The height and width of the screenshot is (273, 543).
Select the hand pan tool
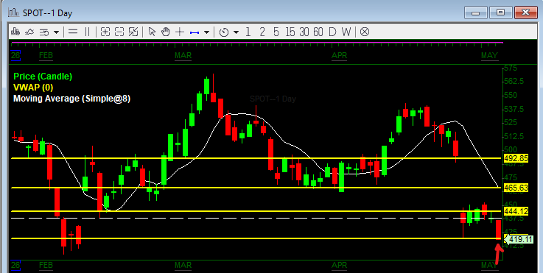click(x=166, y=32)
